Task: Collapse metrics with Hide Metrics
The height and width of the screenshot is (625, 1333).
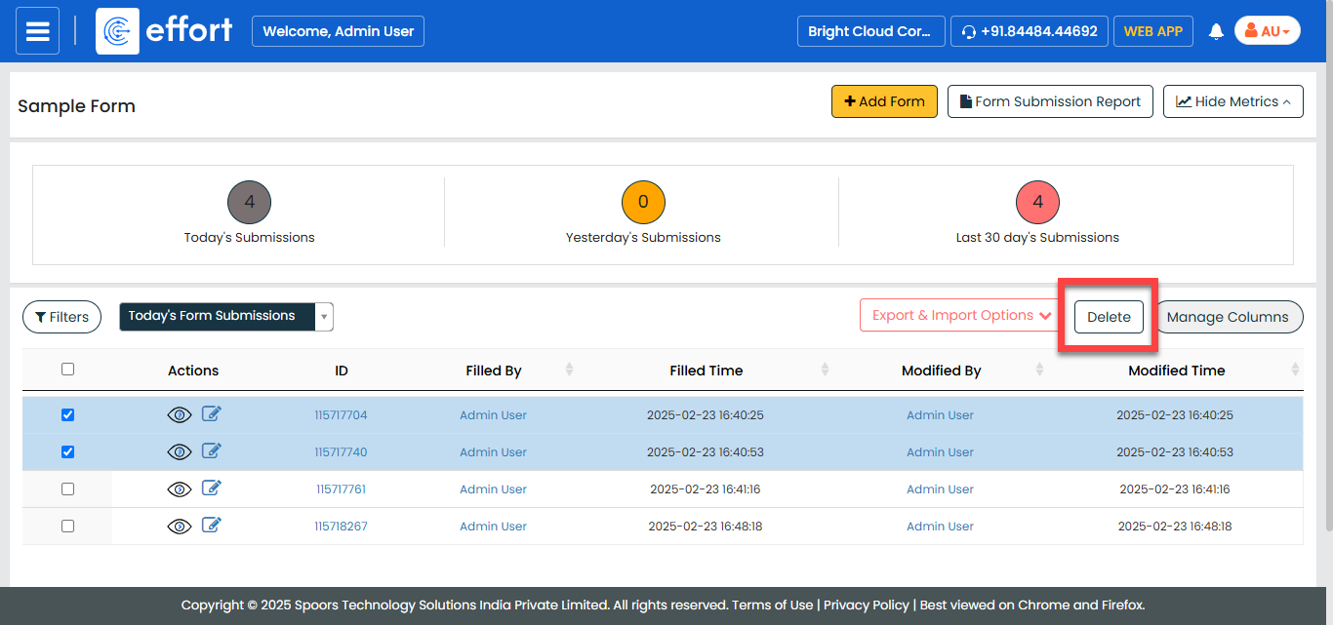Action: 1232,101
